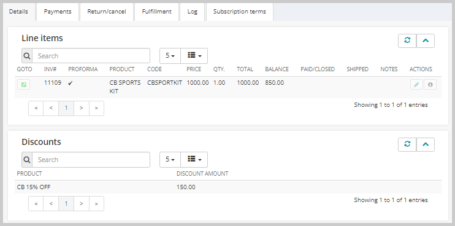Image resolution: width=455 pixels, height=226 pixels.
Task: Switch to the Payments tab
Action: click(58, 12)
